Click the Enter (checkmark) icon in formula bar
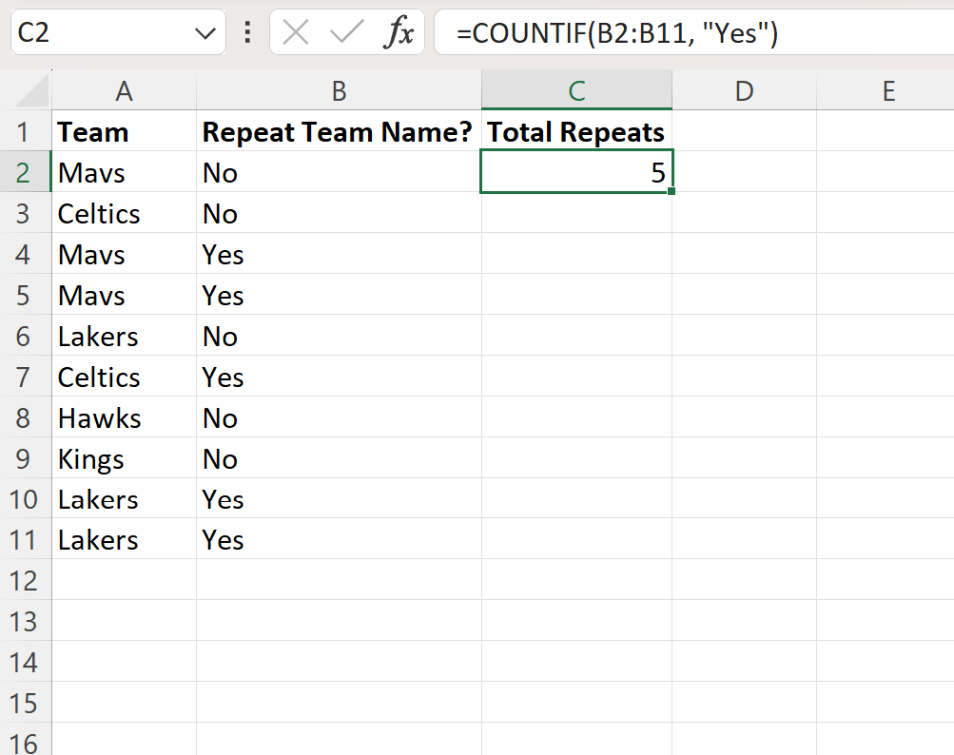 [345, 32]
